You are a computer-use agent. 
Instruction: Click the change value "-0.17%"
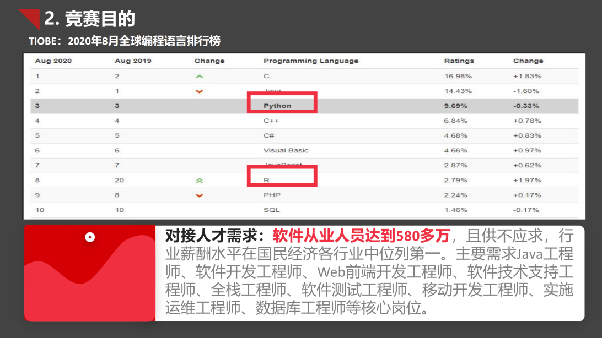[x=526, y=210]
